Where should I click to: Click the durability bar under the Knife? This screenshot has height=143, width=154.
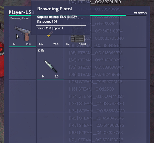click(50, 79)
